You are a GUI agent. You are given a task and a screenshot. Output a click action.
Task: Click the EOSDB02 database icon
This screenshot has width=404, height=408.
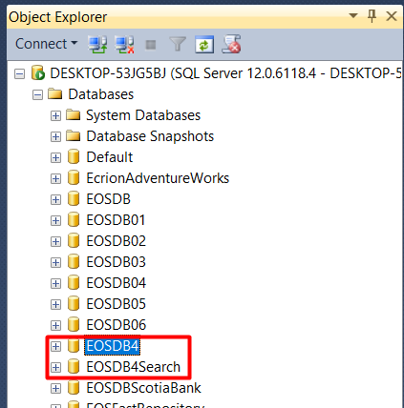coord(74,241)
